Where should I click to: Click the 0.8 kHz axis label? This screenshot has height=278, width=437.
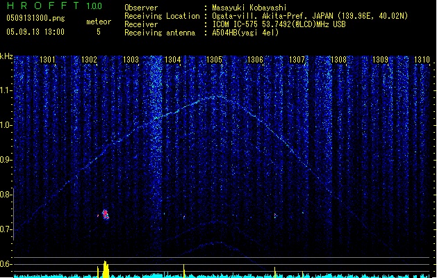6,195
